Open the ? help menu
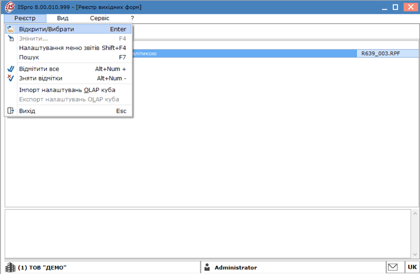 point(132,18)
